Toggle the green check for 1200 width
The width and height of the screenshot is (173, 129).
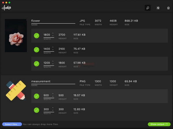[x=37, y=63]
